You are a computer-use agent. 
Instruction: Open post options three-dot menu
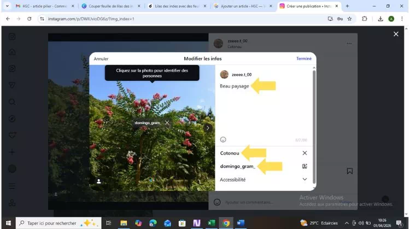(x=349, y=43)
